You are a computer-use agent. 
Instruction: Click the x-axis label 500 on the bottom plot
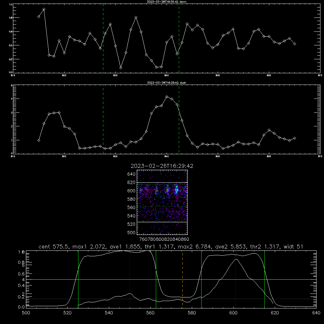(26, 313)
